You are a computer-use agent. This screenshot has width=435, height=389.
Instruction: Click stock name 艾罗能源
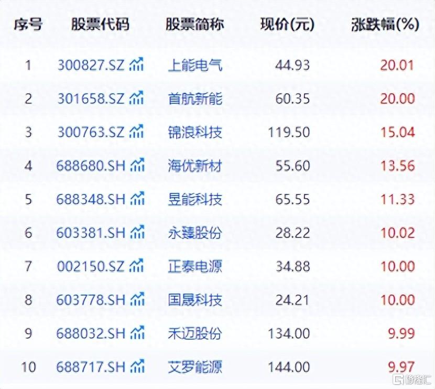195,368
